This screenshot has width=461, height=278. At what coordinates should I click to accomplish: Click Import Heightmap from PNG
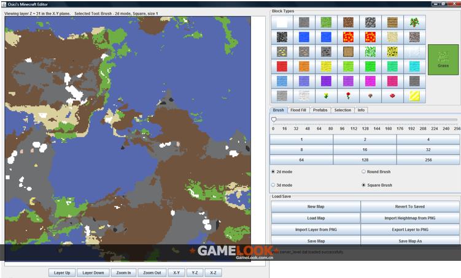click(410, 218)
